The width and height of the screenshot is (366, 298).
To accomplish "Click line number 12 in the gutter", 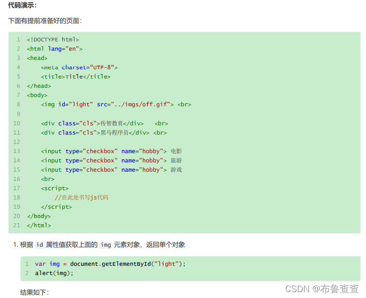I will (x=17, y=142).
